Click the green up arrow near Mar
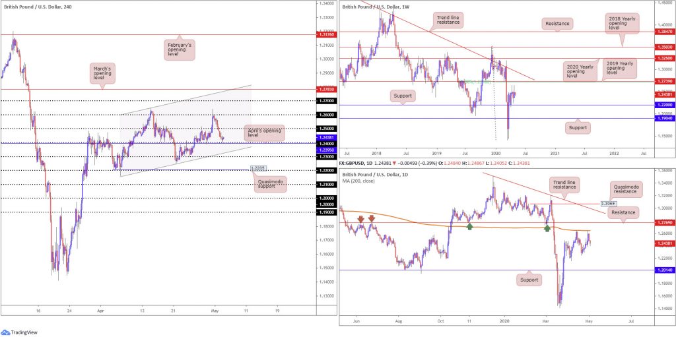The width and height of the screenshot is (676, 337). (x=547, y=228)
